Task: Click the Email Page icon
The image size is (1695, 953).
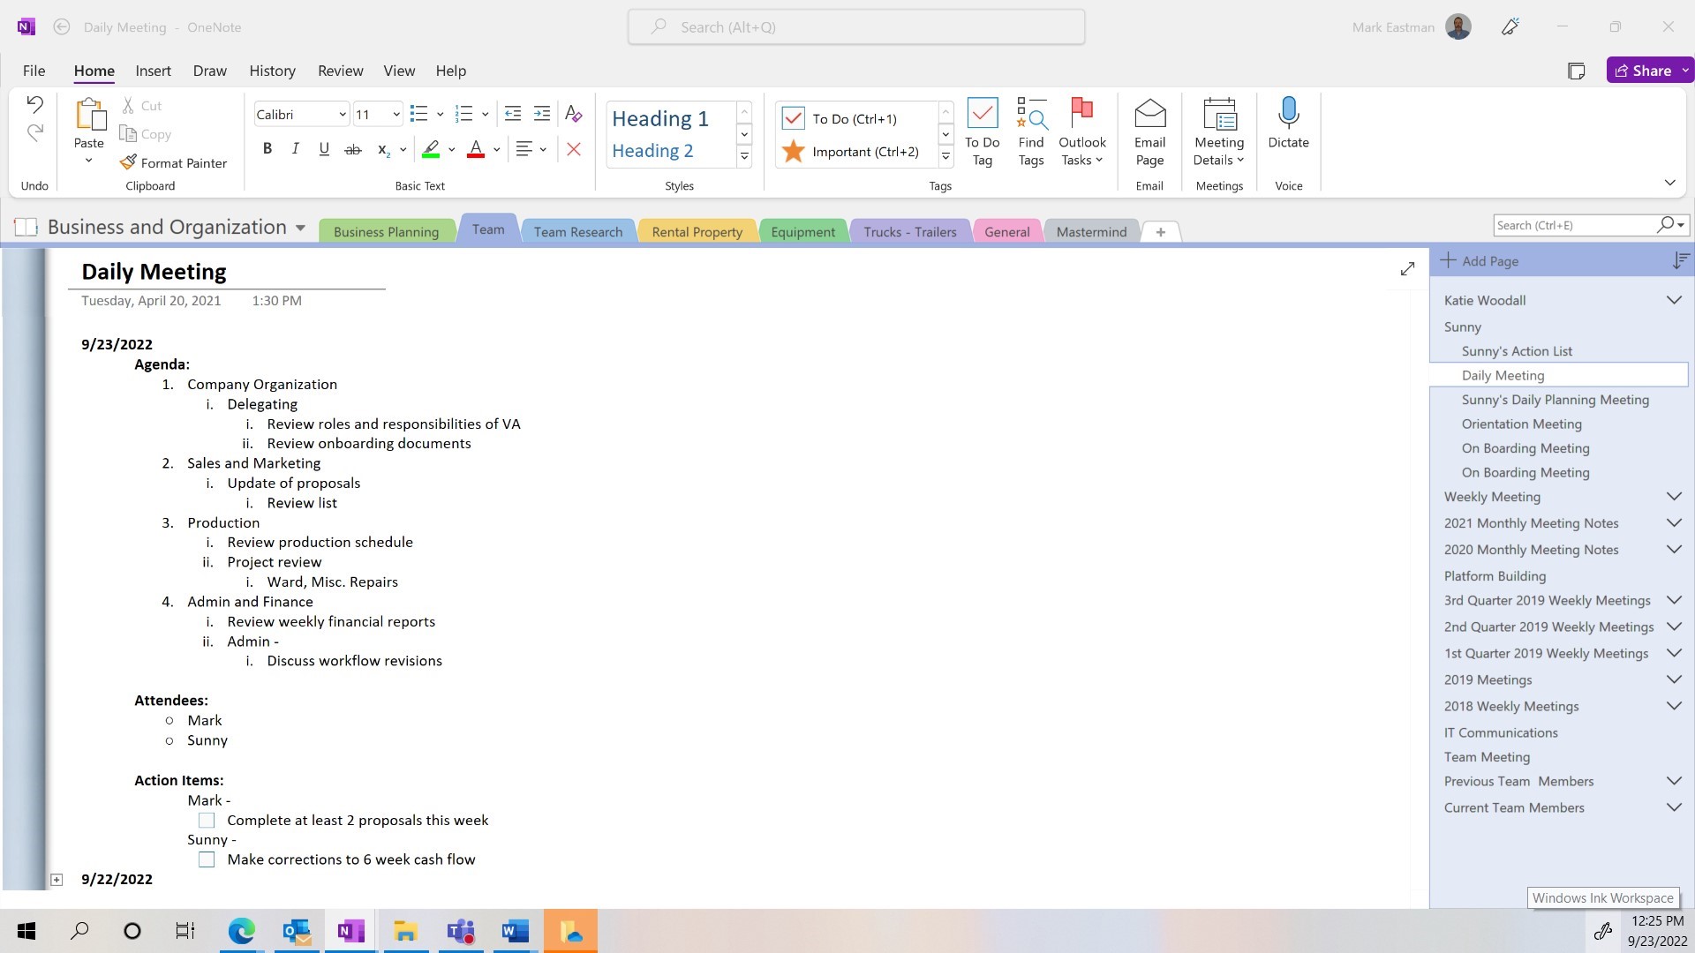Action: pyautogui.click(x=1149, y=132)
